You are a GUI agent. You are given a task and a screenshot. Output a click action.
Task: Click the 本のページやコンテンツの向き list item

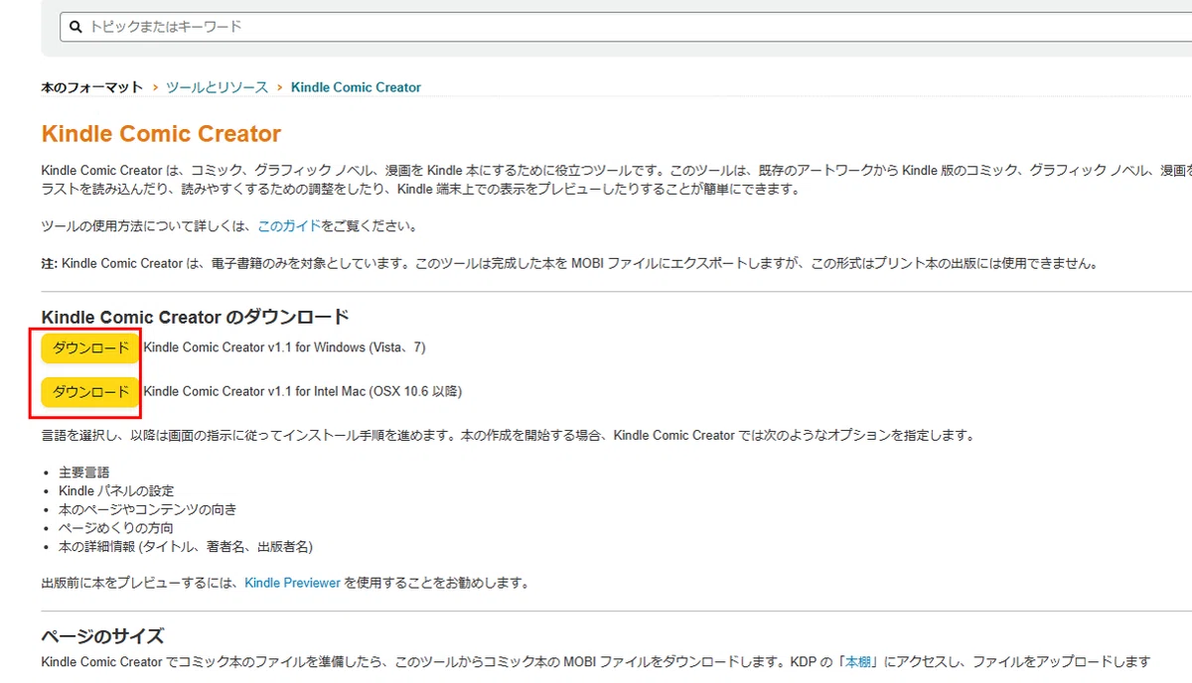coord(148,509)
